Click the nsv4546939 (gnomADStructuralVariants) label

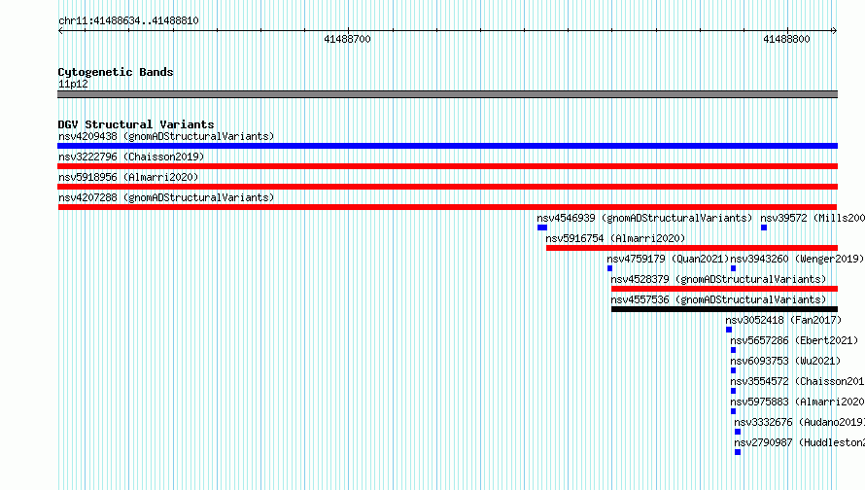[x=644, y=218]
